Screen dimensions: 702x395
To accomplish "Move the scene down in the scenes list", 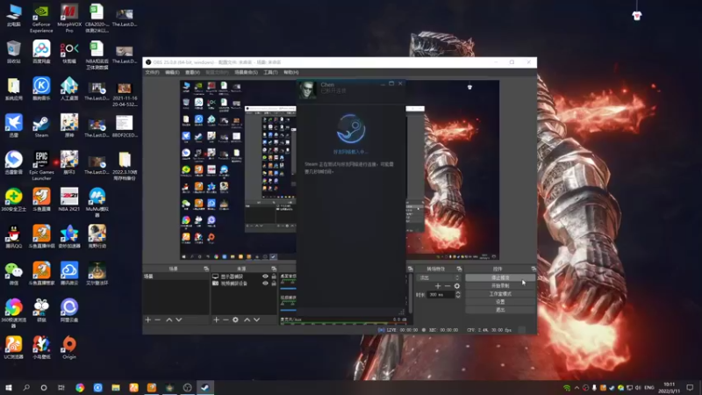I will tap(179, 320).
